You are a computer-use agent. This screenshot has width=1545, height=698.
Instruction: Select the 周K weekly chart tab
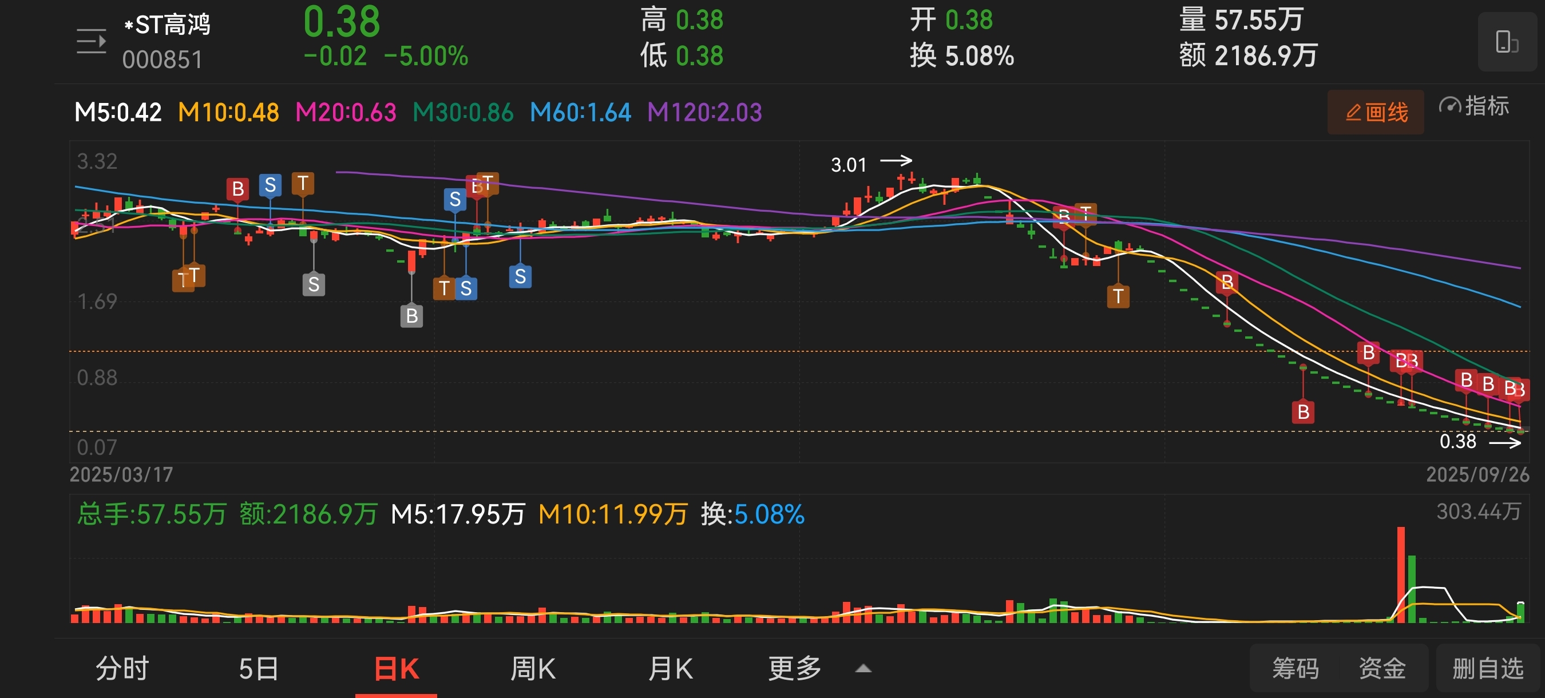pos(533,669)
